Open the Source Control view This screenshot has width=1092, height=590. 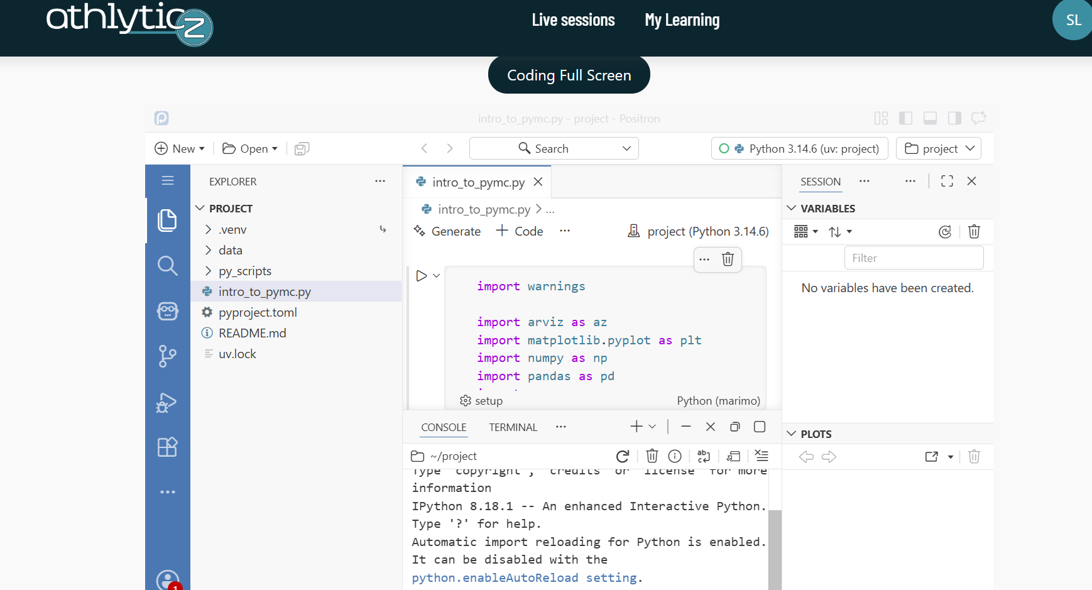[x=167, y=356]
